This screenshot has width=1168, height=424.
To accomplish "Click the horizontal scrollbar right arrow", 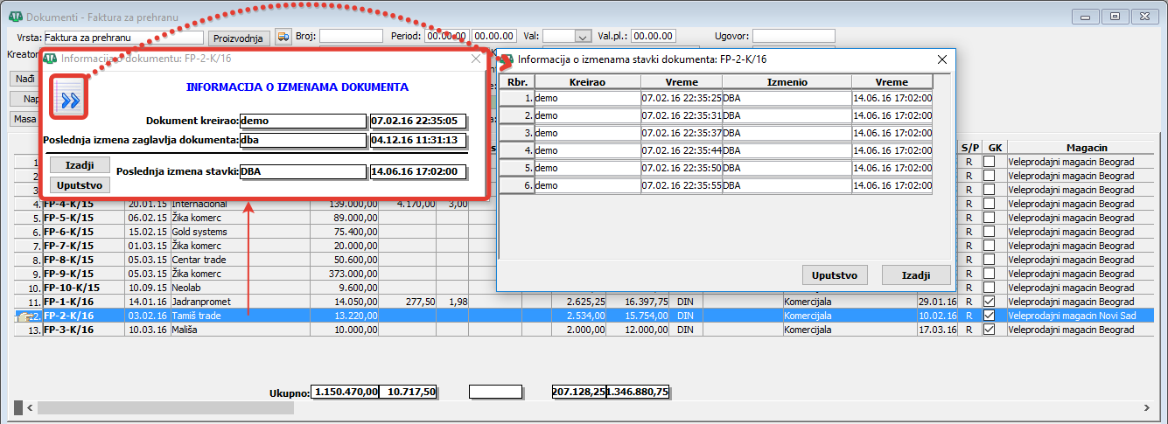I will [1149, 407].
